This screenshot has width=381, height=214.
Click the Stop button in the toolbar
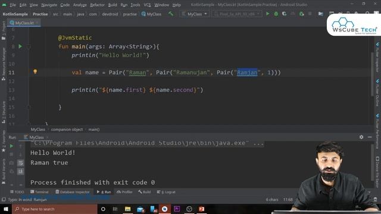coord(310,14)
